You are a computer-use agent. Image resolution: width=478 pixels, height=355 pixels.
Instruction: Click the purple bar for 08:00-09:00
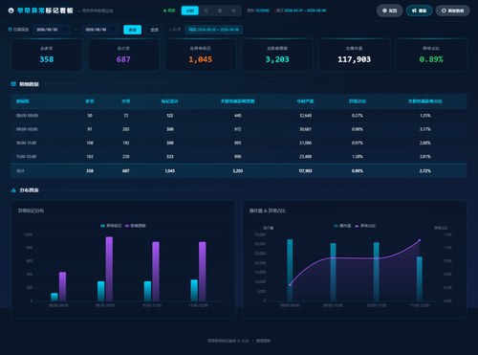click(x=62, y=286)
